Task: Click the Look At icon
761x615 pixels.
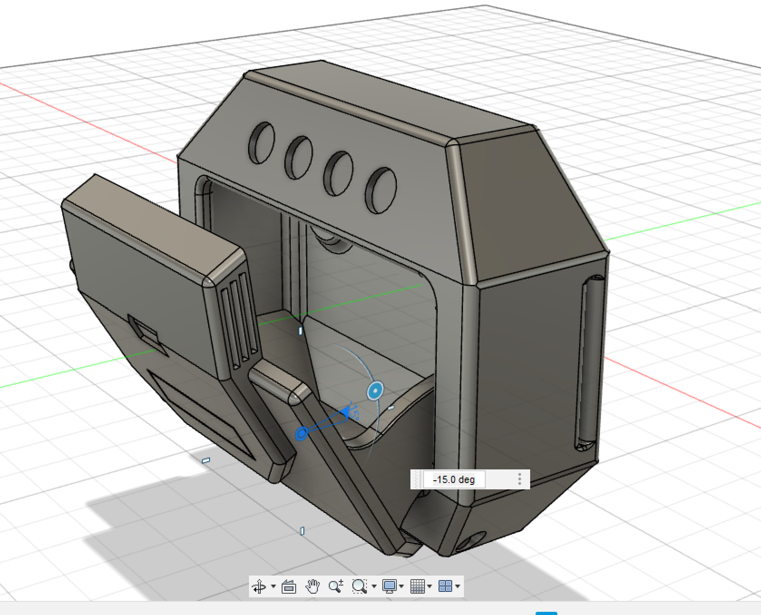Action: tap(289, 586)
